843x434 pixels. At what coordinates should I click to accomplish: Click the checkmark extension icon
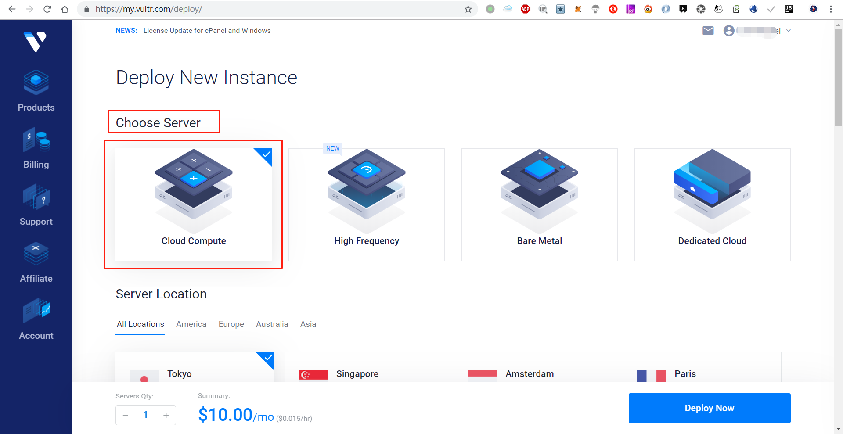pos(771,9)
